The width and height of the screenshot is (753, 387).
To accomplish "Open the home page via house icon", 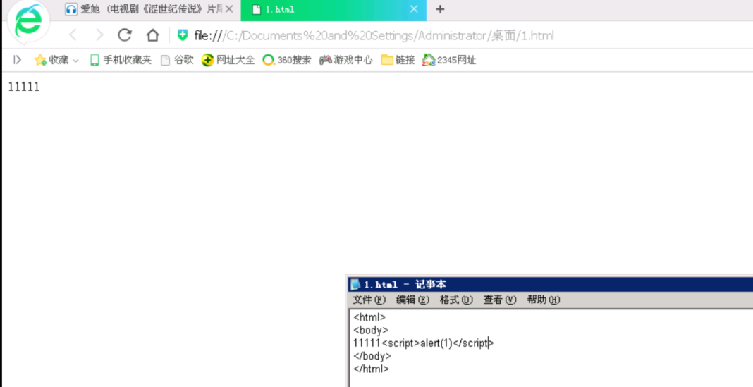I will click(153, 35).
